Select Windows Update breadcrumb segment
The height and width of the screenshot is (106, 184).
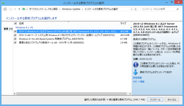point(71,9)
